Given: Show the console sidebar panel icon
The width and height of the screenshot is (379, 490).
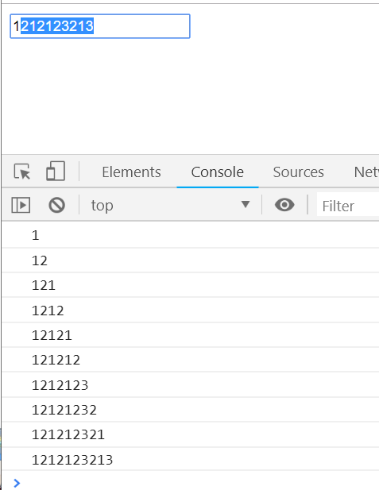Looking at the screenshot, I should 21,206.
